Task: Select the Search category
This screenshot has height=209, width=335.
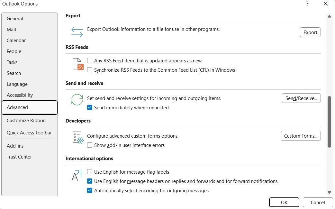Action: click(x=30, y=73)
